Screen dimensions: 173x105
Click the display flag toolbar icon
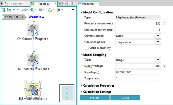click(x=59, y=10)
